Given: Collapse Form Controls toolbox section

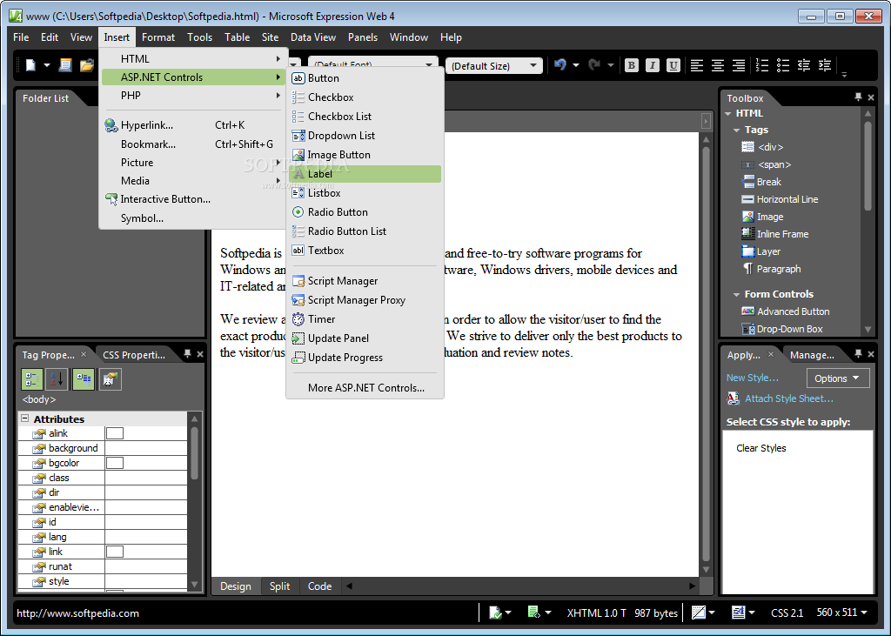Looking at the screenshot, I should (x=736, y=294).
